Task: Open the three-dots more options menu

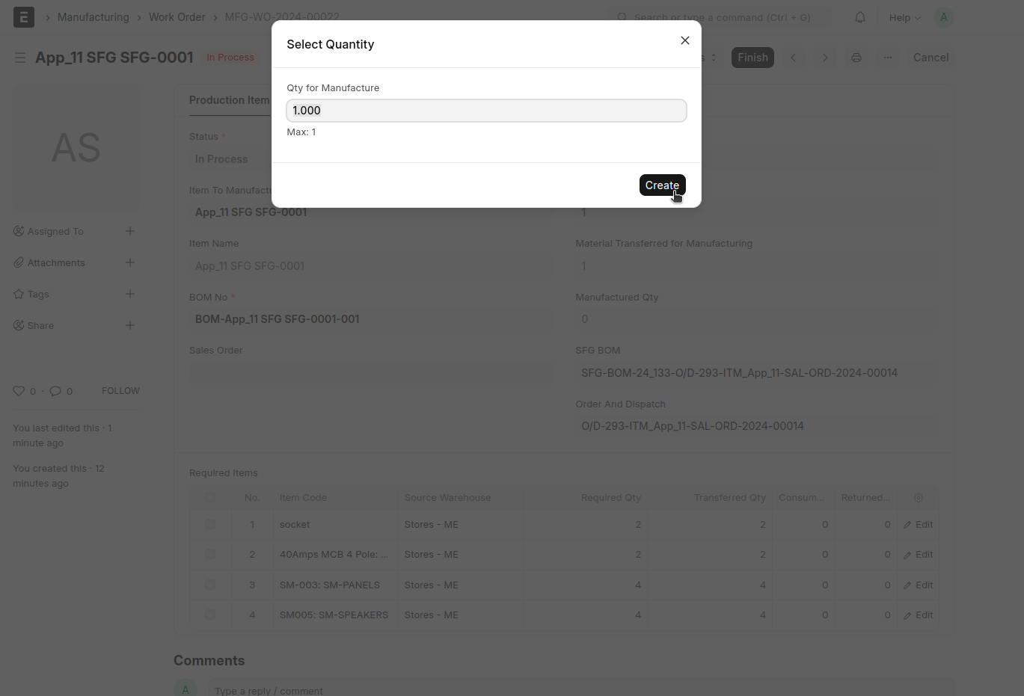Action: (x=887, y=58)
